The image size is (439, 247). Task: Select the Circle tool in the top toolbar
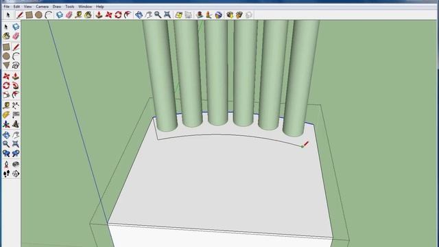coord(38,15)
